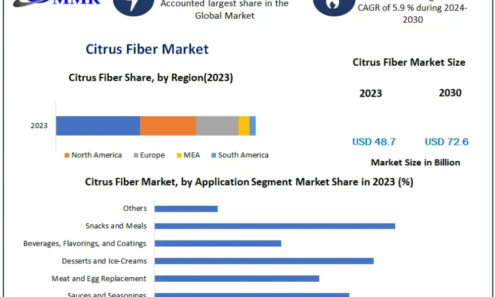Click the 'Snacks and Meals' category label
This screenshot has width=495, height=297.
116,226
